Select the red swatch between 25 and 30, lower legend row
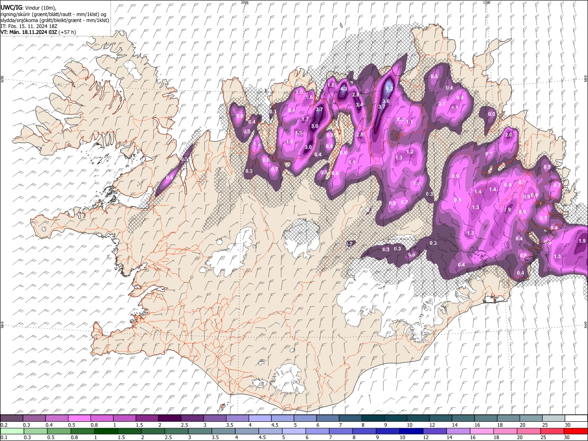 click(x=552, y=431)
